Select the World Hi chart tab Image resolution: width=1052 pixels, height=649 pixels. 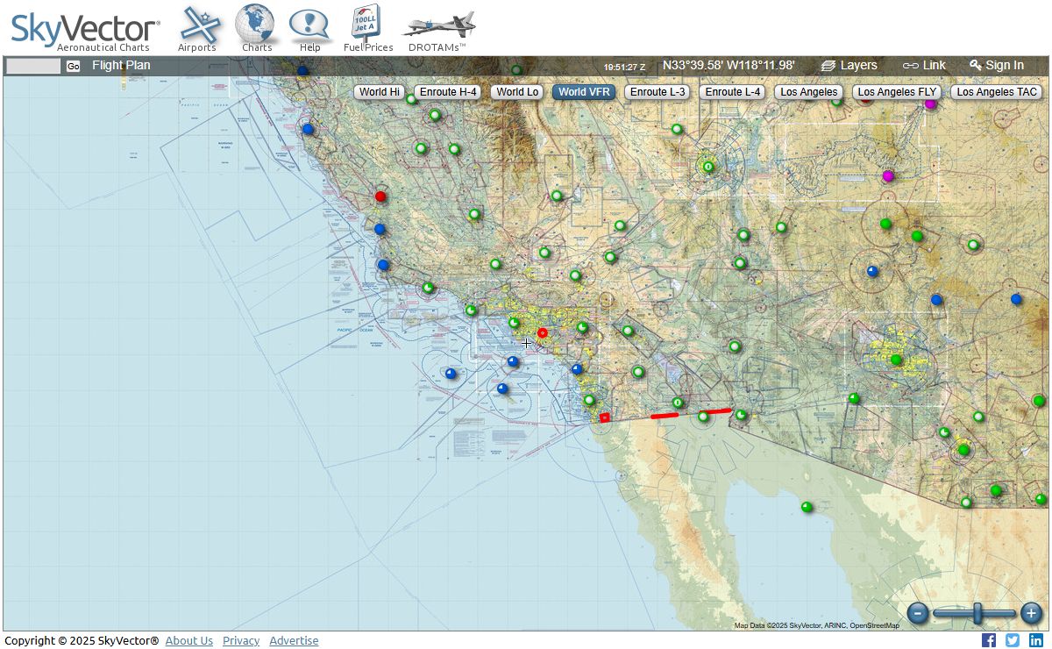tap(380, 92)
